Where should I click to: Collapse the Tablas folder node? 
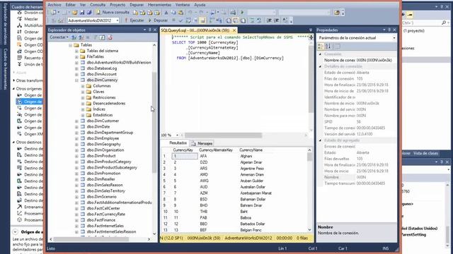coord(71,45)
